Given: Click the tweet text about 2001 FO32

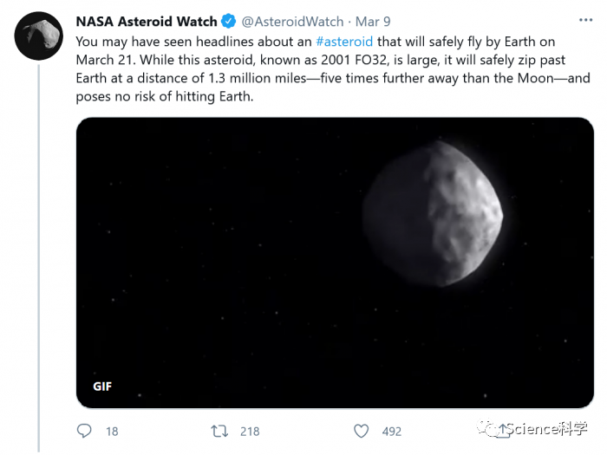Looking at the screenshot, I should click(333, 68).
